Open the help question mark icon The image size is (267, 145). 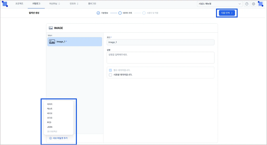point(247,4)
